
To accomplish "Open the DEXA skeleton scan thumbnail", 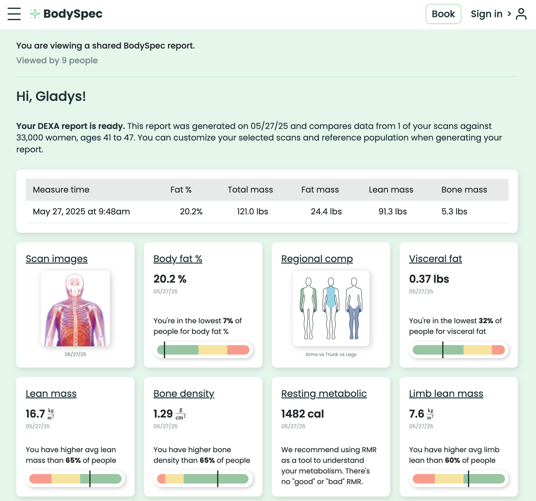I will coord(75,309).
